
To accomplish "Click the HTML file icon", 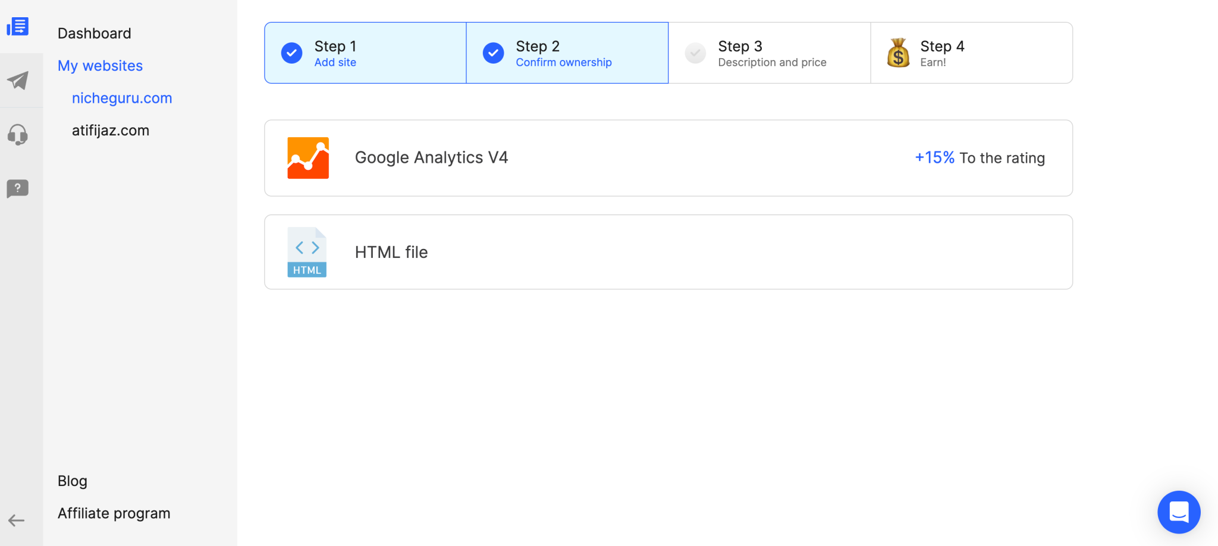I will pyautogui.click(x=307, y=252).
